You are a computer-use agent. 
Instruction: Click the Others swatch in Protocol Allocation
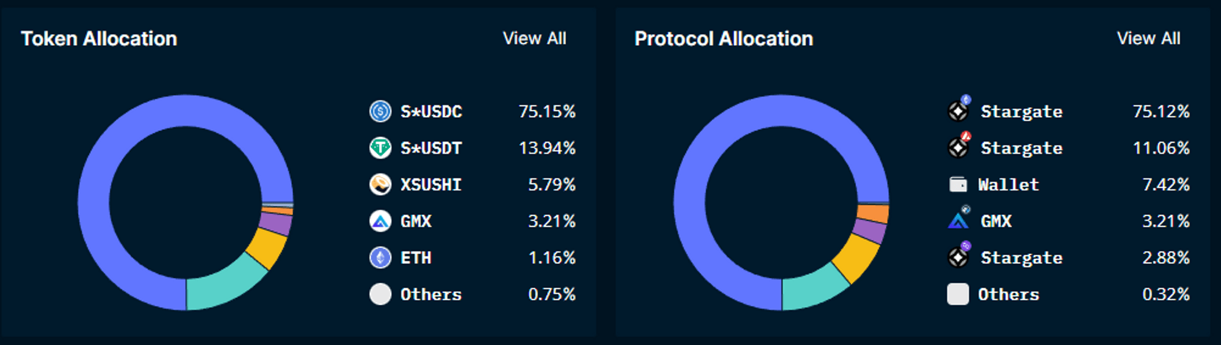click(958, 294)
